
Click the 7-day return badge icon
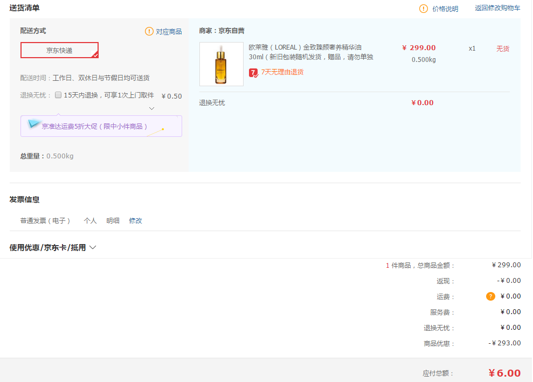pyautogui.click(x=253, y=73)
